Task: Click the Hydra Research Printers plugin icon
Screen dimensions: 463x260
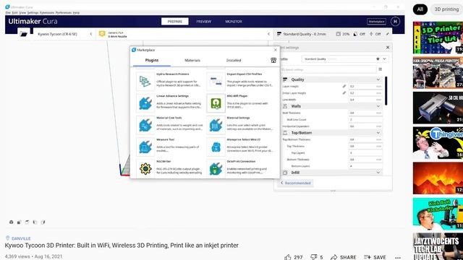Action: 145,82
